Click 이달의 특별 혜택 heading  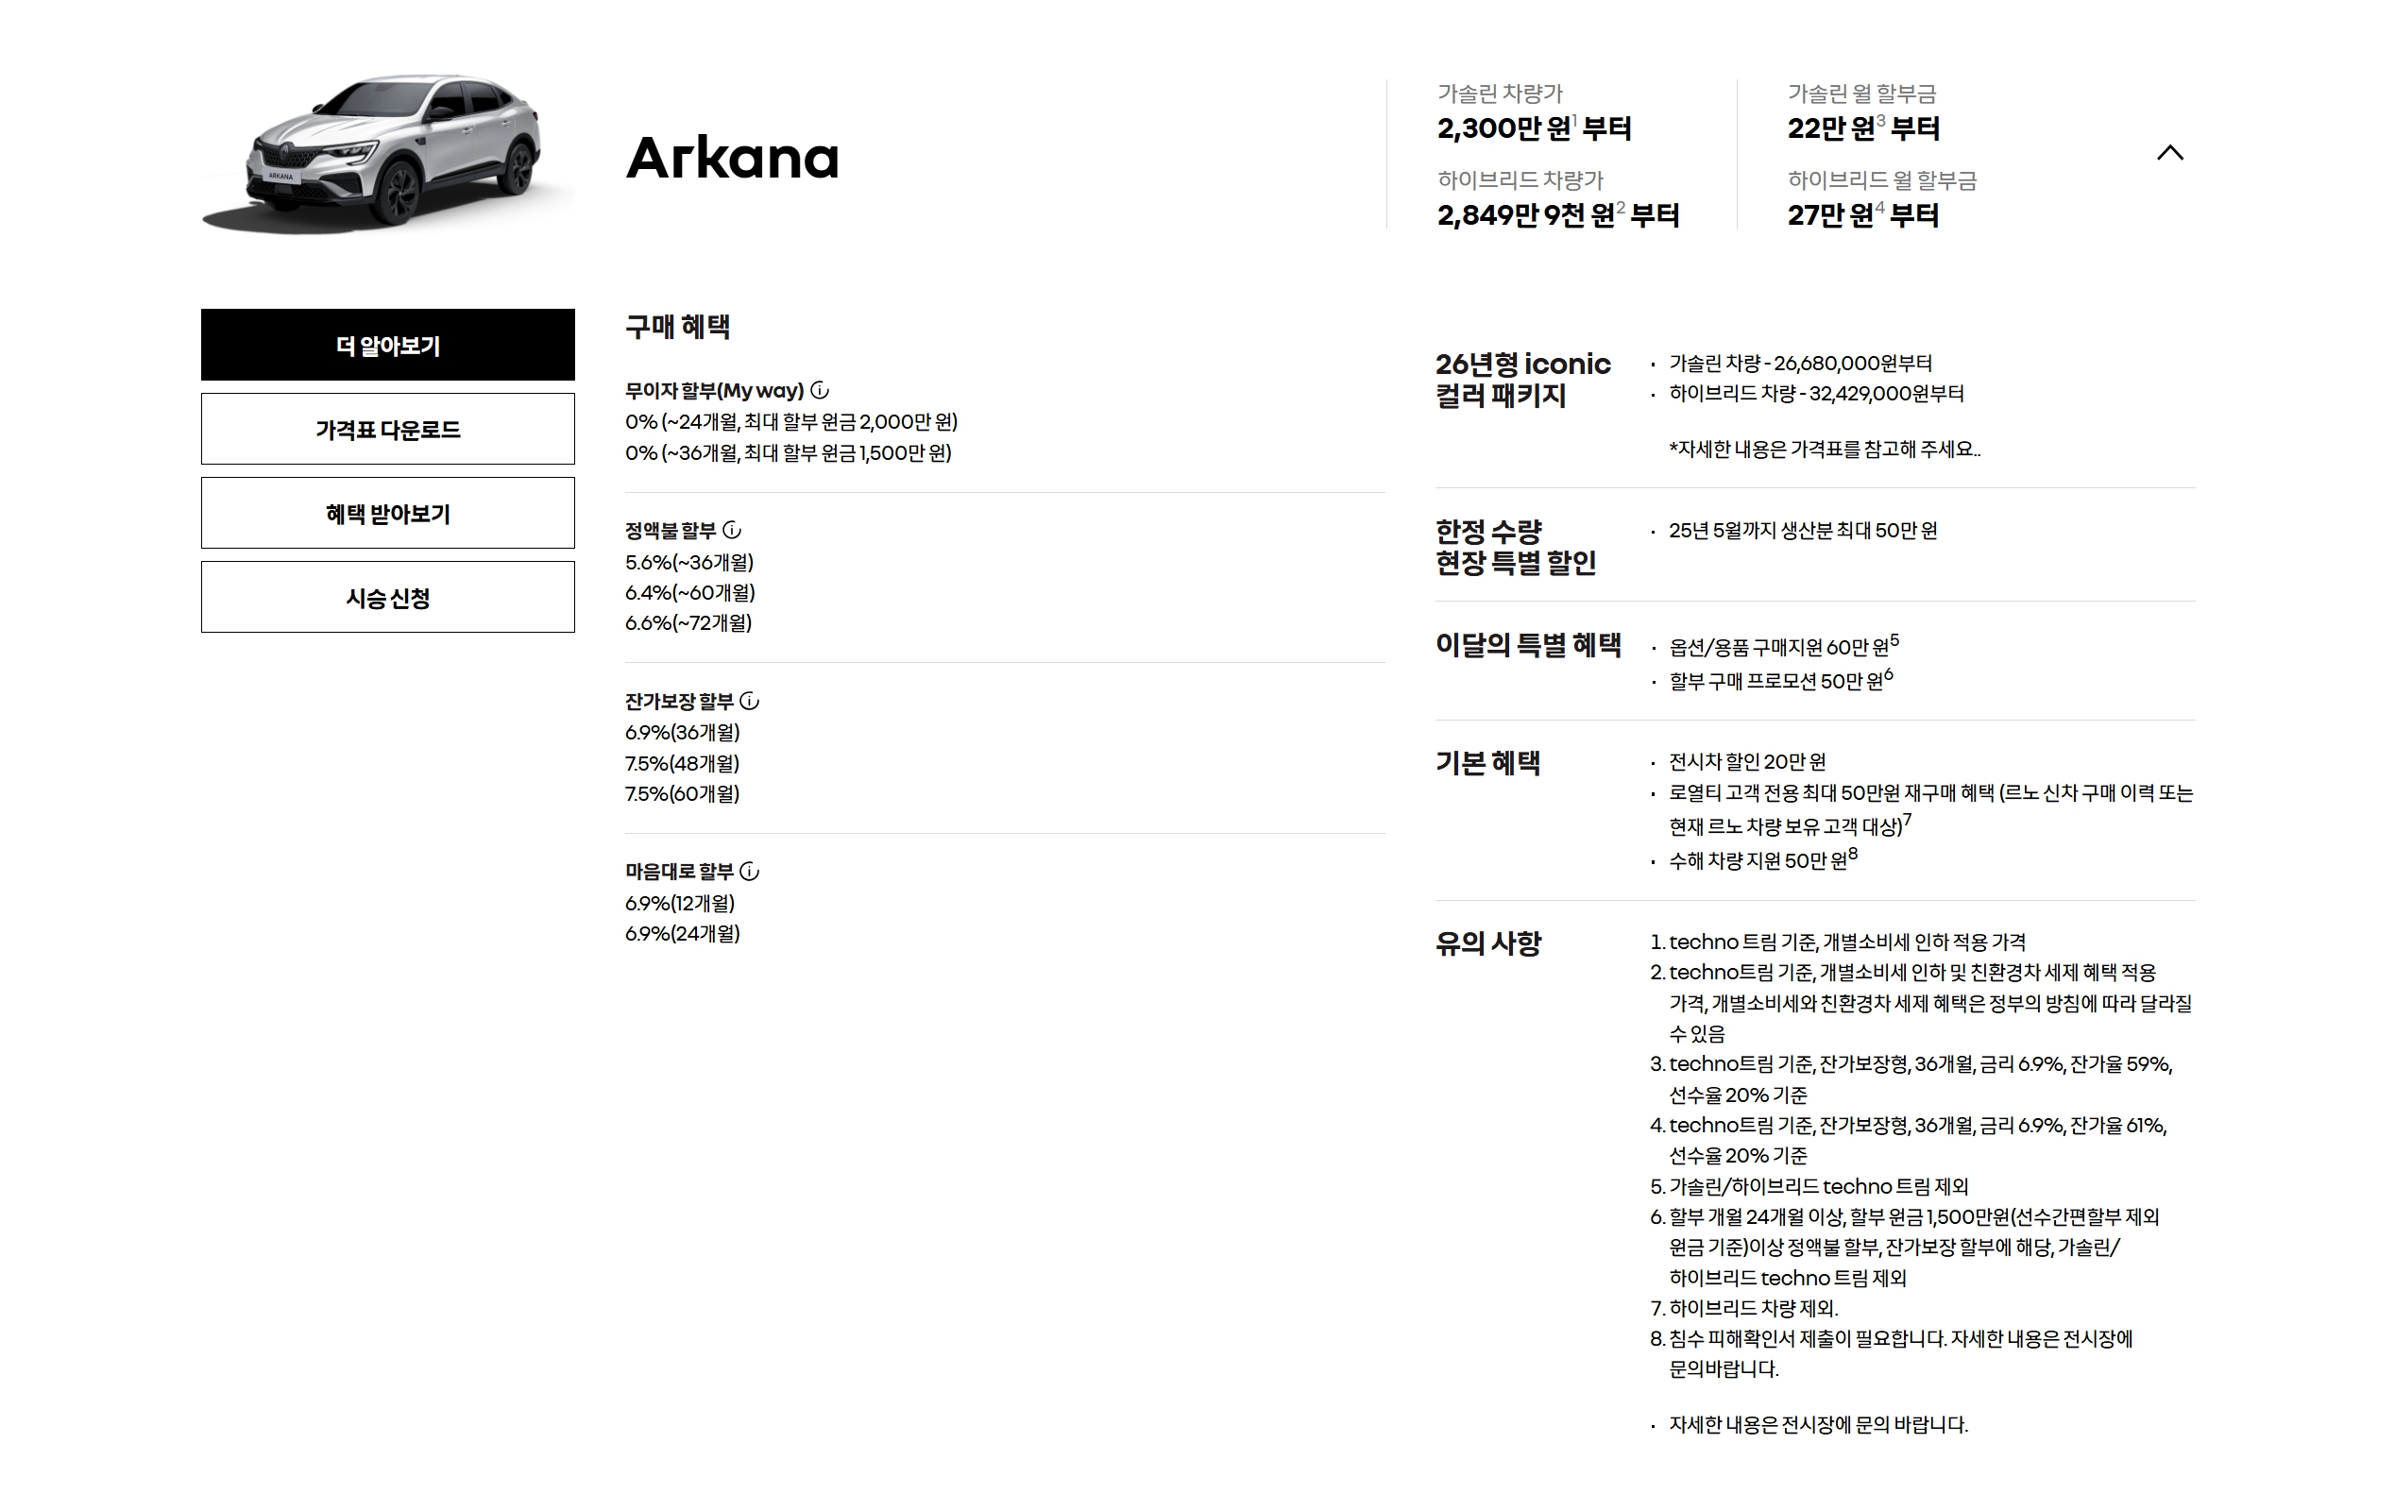(x=1528, y=646)
